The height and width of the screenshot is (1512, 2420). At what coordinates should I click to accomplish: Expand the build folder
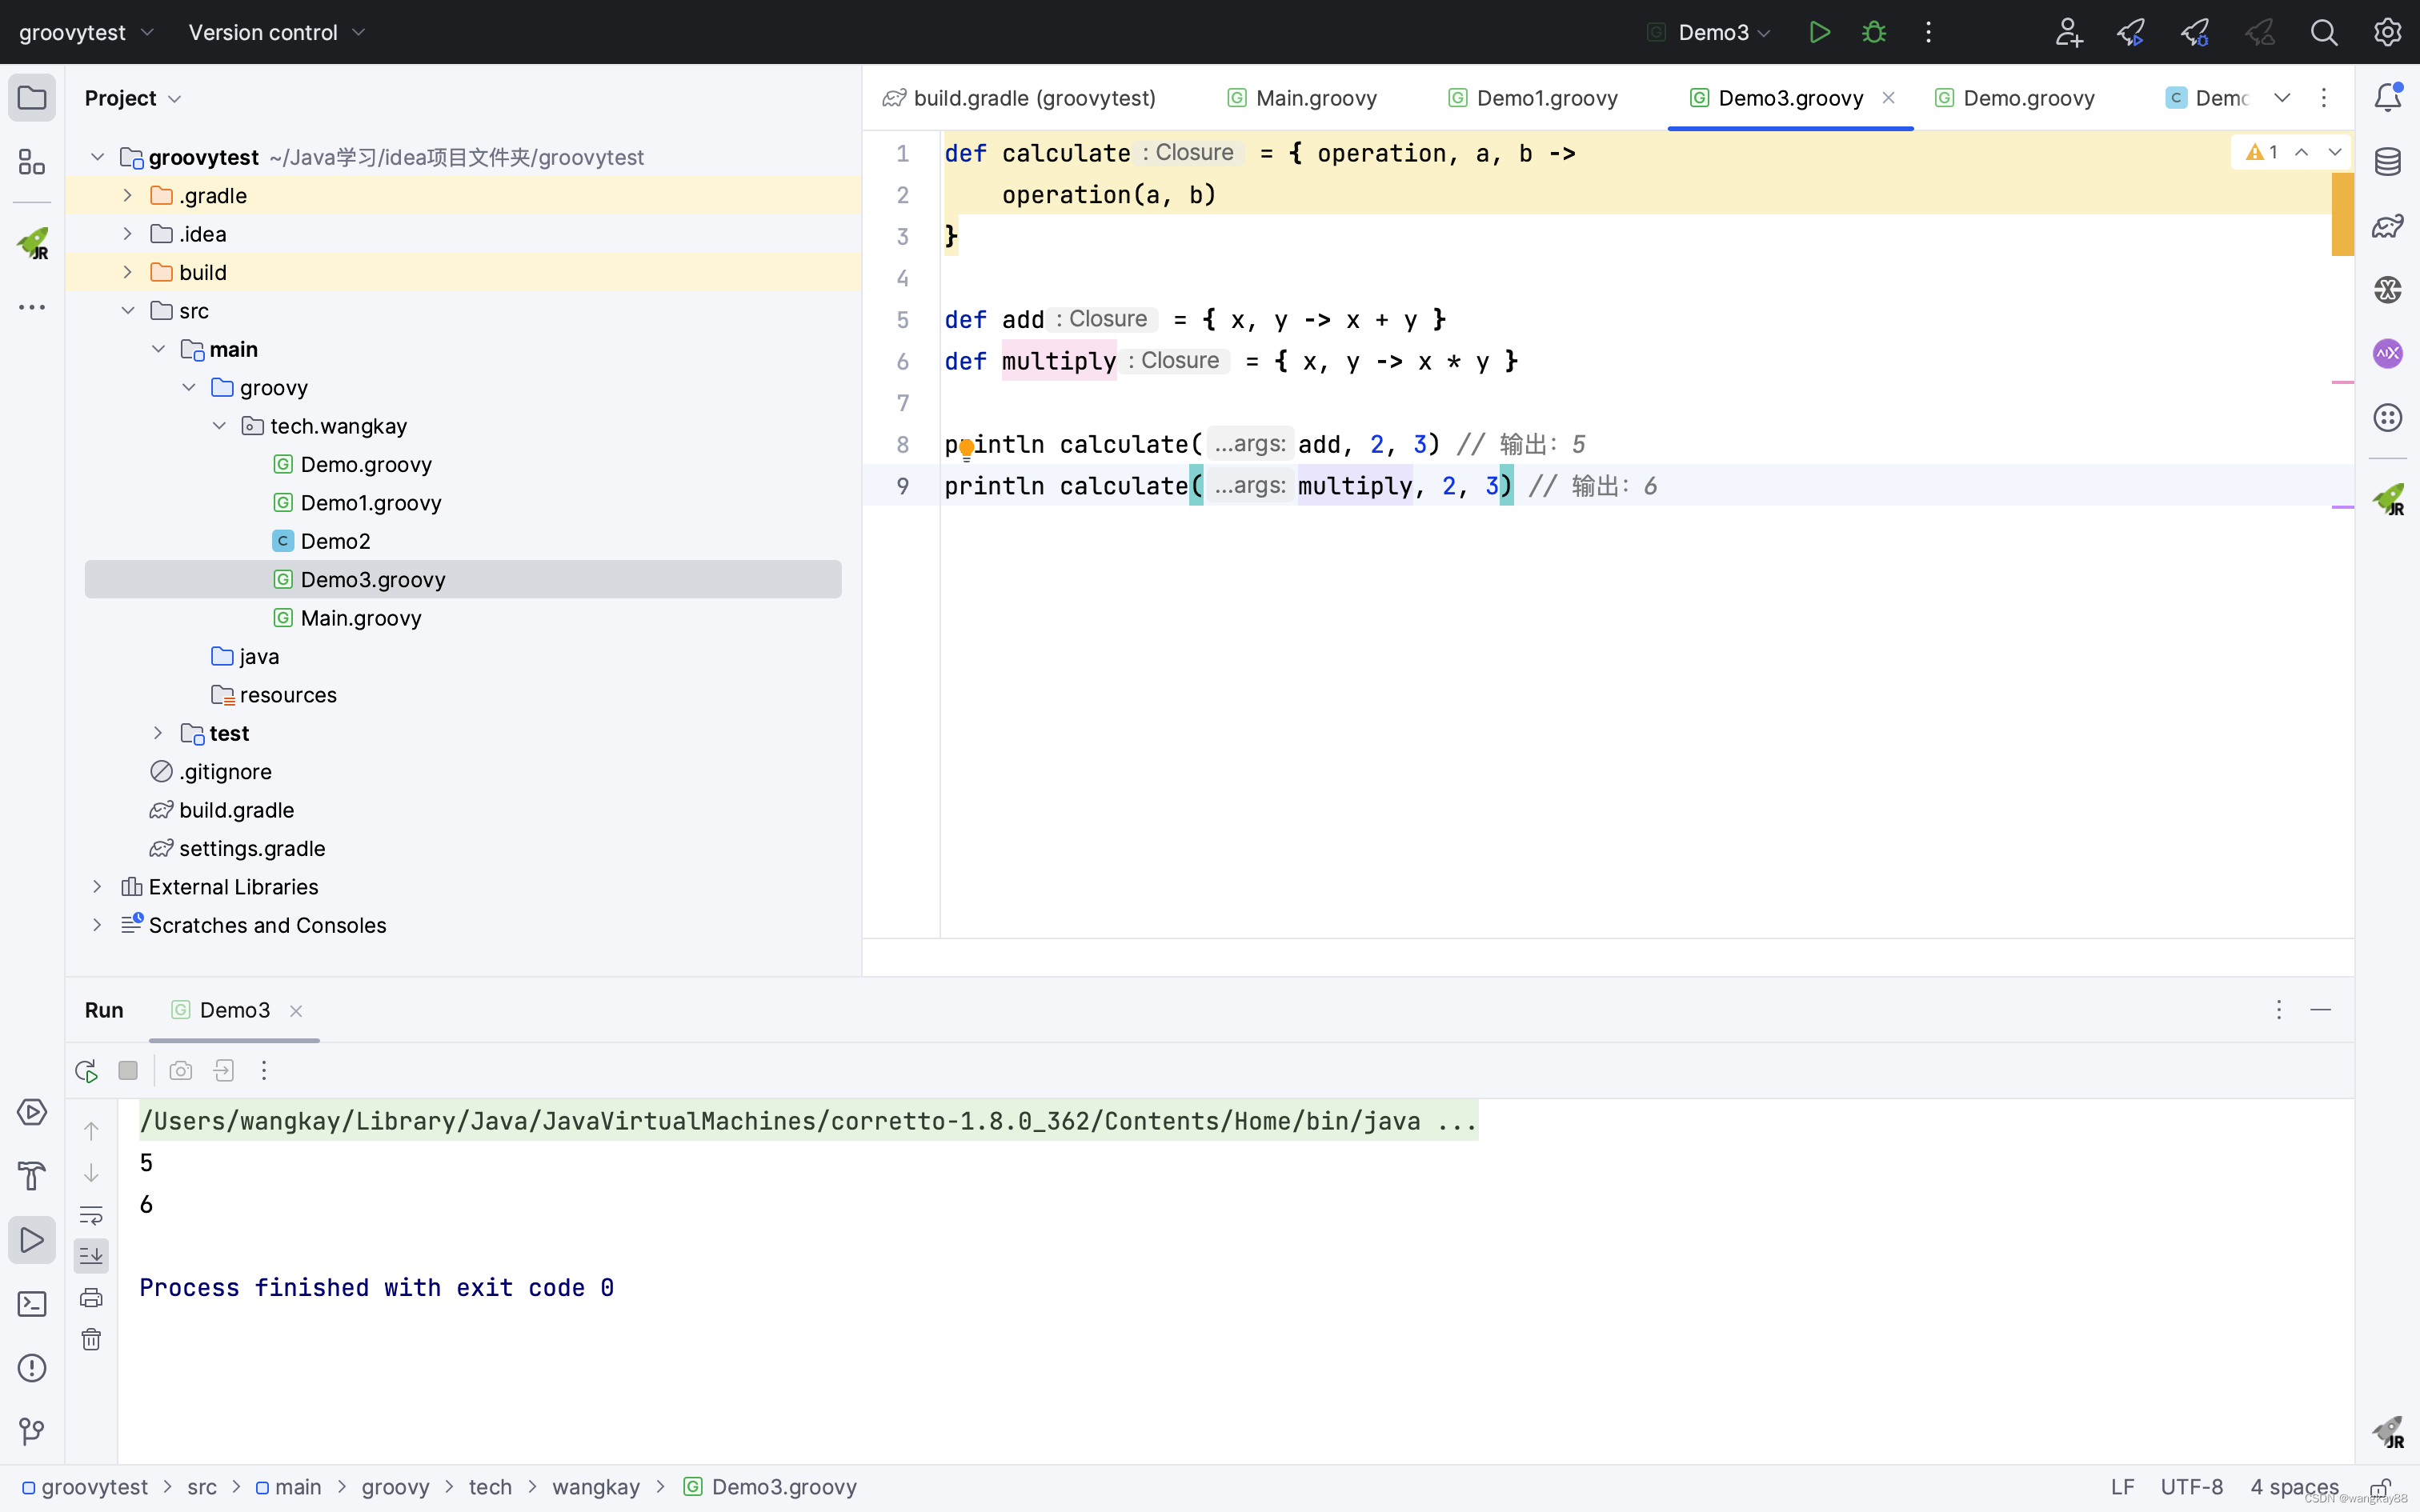[127, 272]
